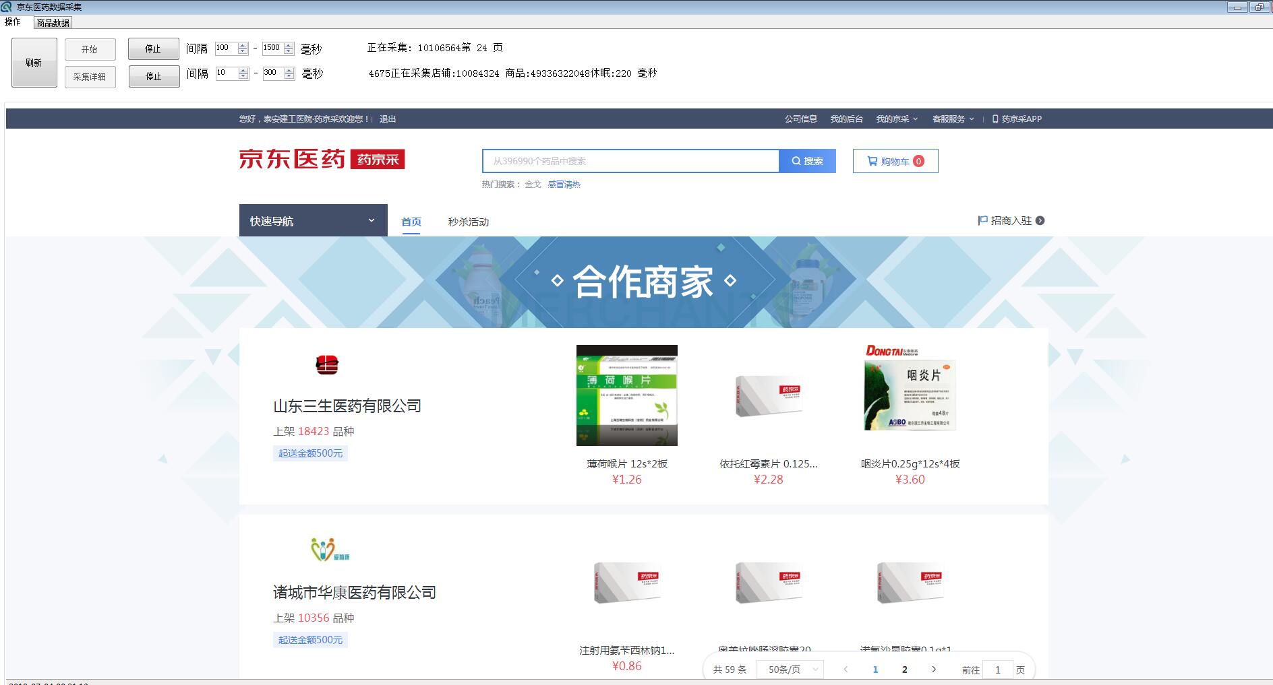Click product title 咽炎片0.25g*12s*4板
The image size is (1273, 685).
910,463
